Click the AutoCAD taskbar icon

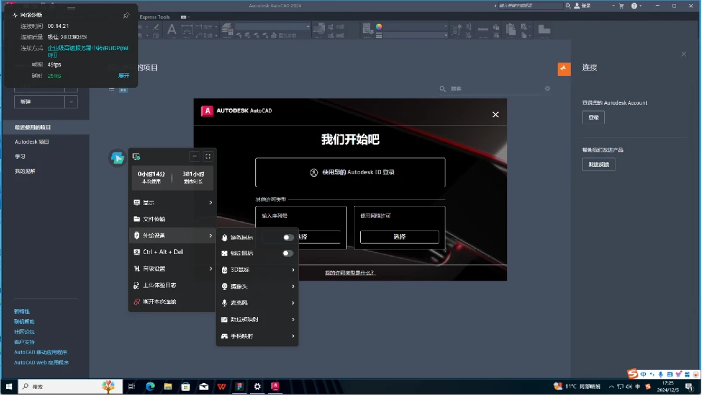tap(275, 386)
